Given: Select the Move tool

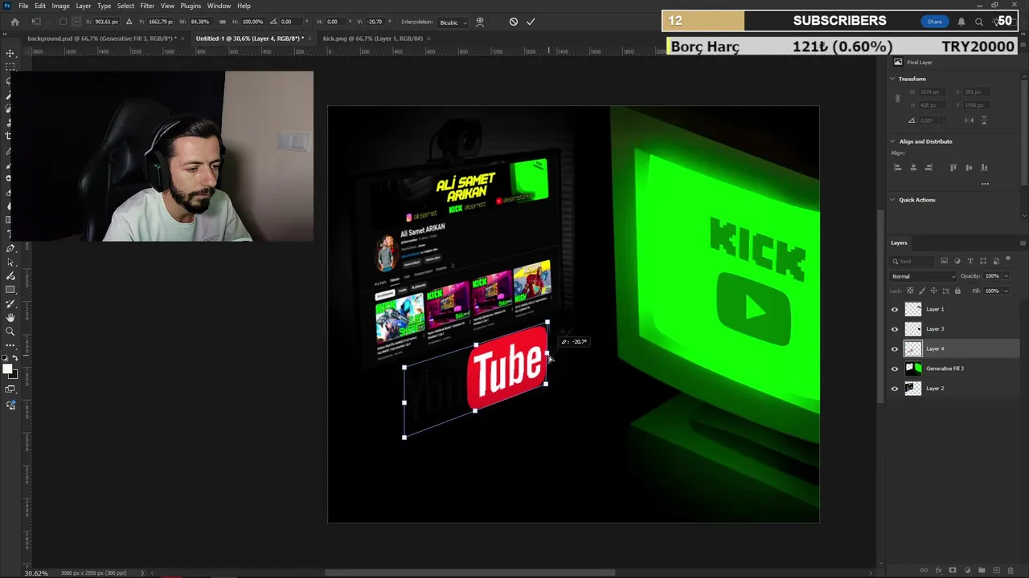Looking at the screenshot, I should tap(10, 53).
